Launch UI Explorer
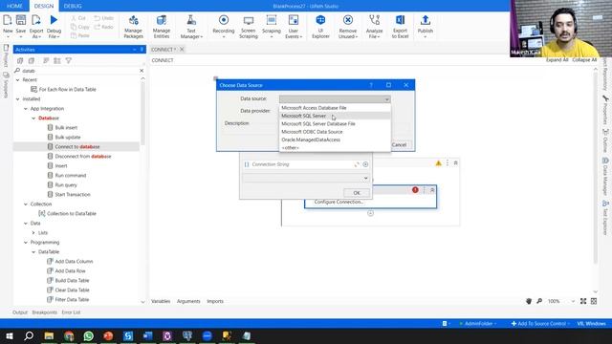This screenshot has height=344, width=612. [320, 26]
